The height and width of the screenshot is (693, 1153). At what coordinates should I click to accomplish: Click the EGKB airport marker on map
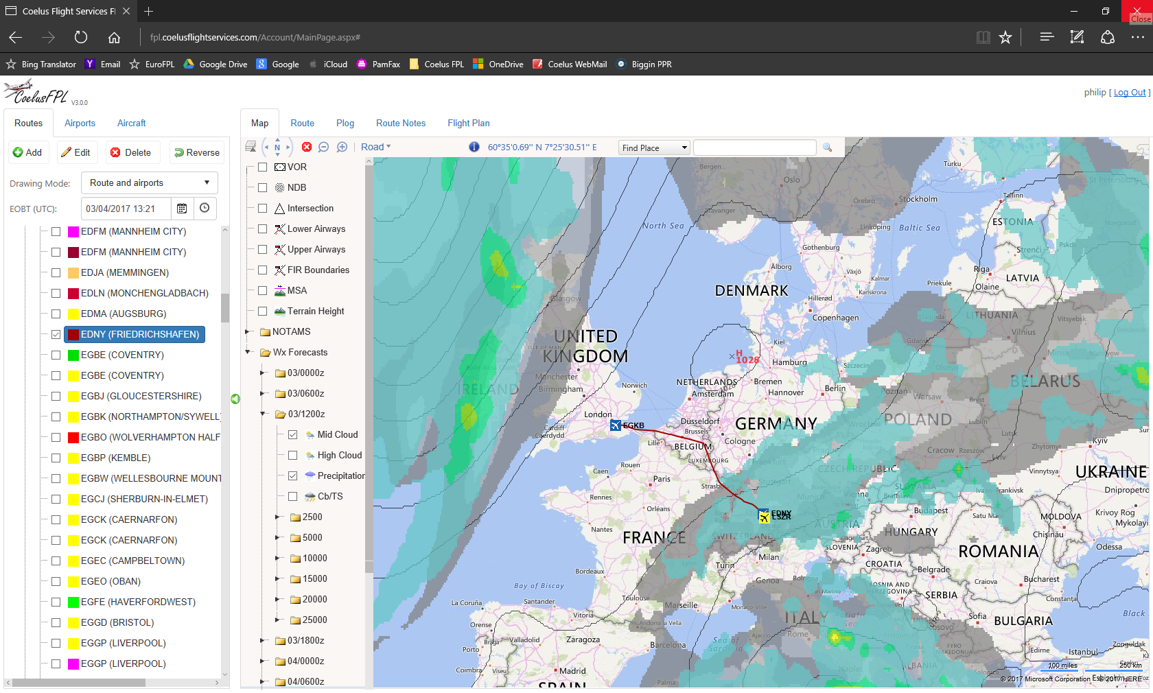pyautogui.click(x=616, y=425)
